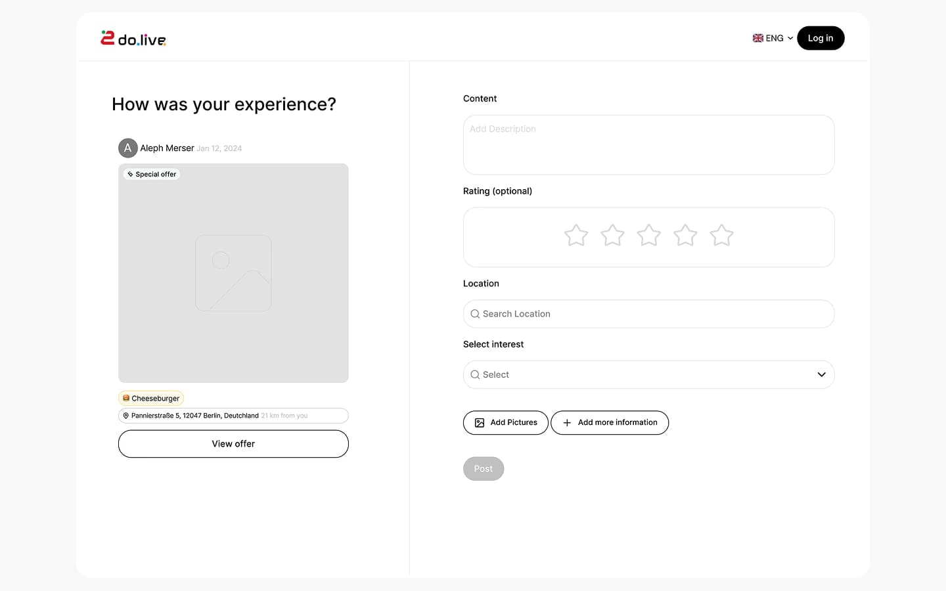
Task: Click the View offer button
Action: [233, 444]
